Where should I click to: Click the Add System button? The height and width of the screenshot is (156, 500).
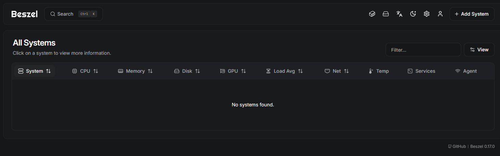[x=472, y=14]
